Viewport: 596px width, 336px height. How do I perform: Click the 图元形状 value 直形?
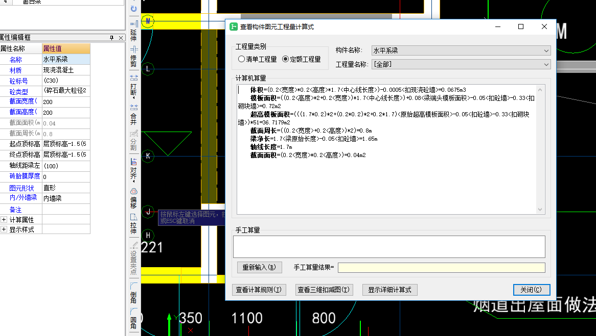[x=66, y=188]
